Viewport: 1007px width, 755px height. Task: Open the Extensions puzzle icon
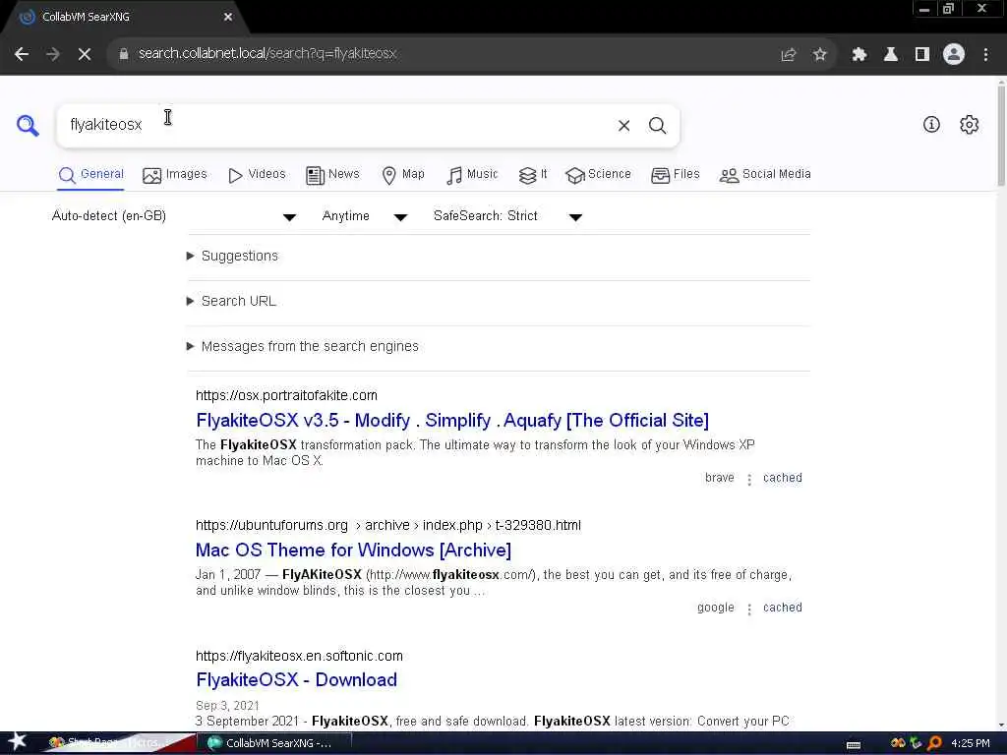(859, 55)
